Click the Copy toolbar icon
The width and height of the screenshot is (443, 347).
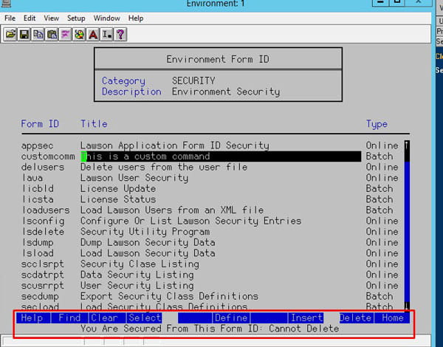tap(38, 35)
